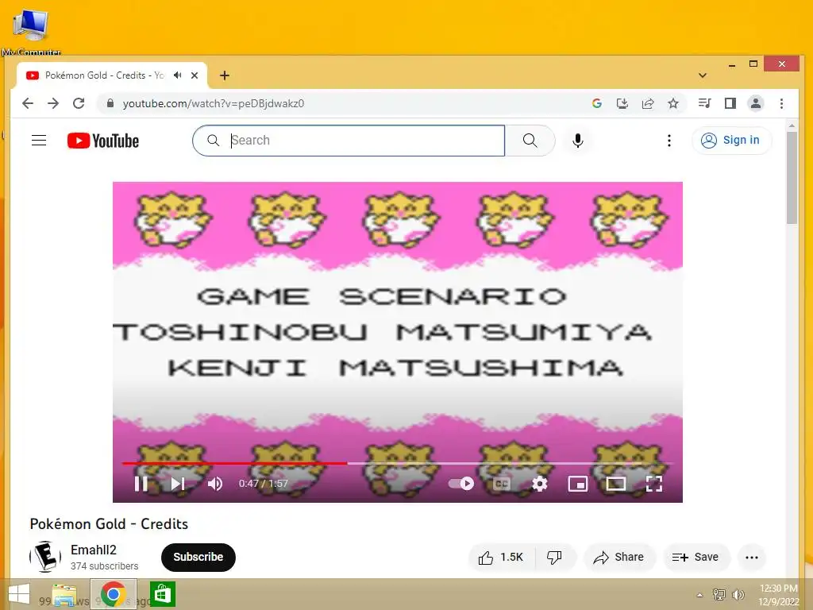Image resolution: width=813 pixels, height=610 pixels.
Task: Go forward in browser history
Action: point(53,103)
